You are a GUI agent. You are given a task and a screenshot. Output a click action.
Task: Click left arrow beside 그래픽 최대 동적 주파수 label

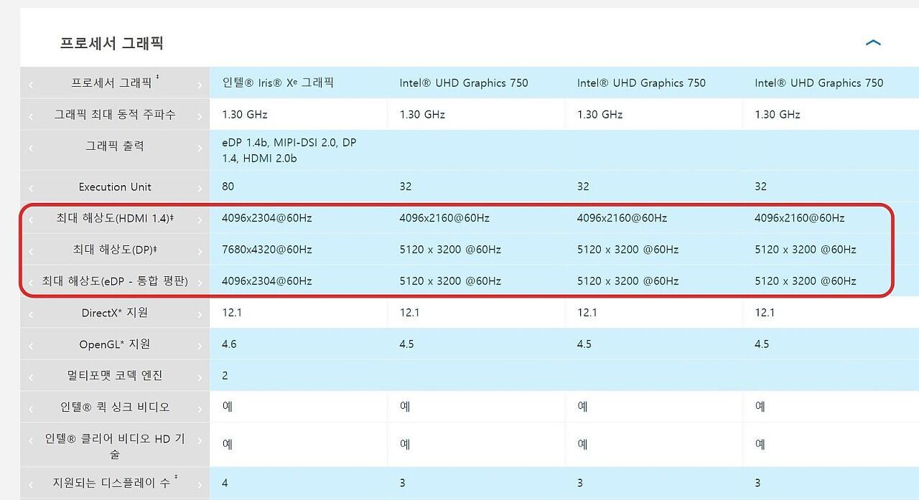pos(31,116)
